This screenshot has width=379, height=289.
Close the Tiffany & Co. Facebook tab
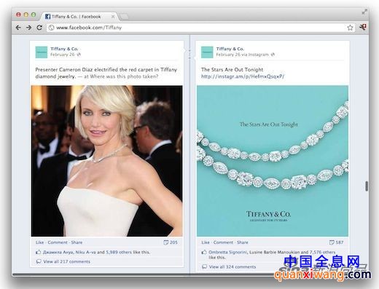113,17
